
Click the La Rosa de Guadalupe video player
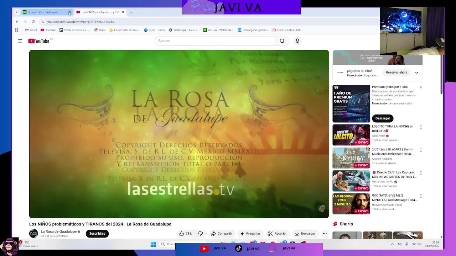tap(179, 134)
